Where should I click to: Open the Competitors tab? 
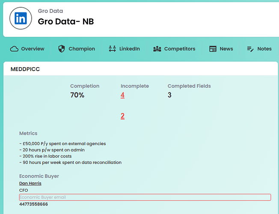[x=175, y=49]
